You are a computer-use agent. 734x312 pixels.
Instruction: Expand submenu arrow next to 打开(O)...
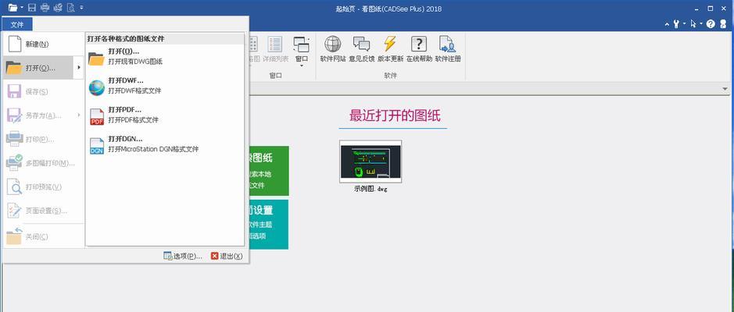click(x=79, y=68)
